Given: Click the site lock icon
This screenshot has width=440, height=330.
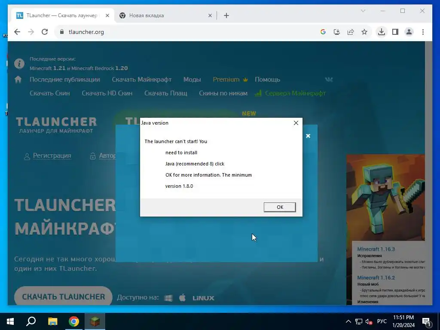Looking at the screenshot, I should 62,32.
